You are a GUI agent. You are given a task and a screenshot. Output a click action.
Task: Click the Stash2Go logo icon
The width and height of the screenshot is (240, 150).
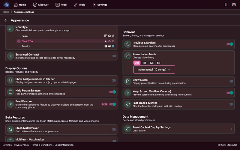(6, 5)
